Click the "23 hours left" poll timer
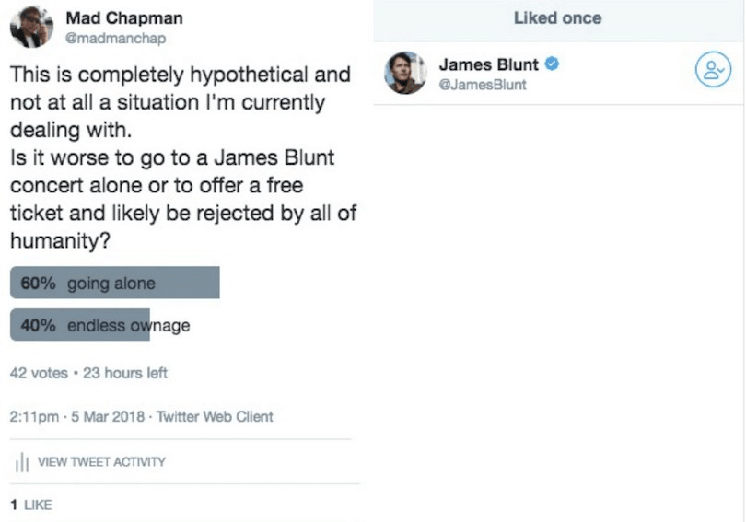746x522 pixels. 125,373
